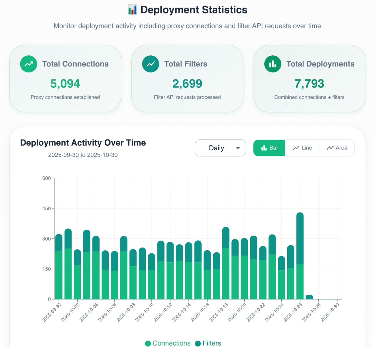Viewport: 376px width, 347px height.
Task: Click the area graph icon on the Area button
Action: tap(330, 148)
